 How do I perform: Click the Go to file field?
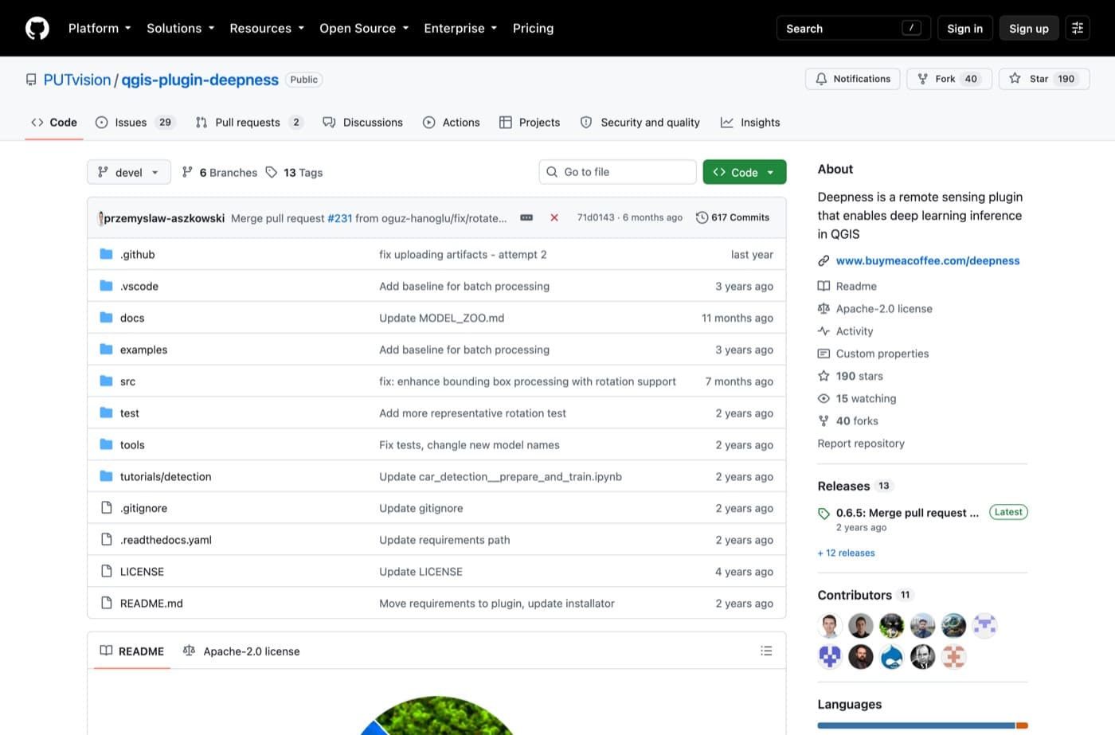click(x=618, y=172)
